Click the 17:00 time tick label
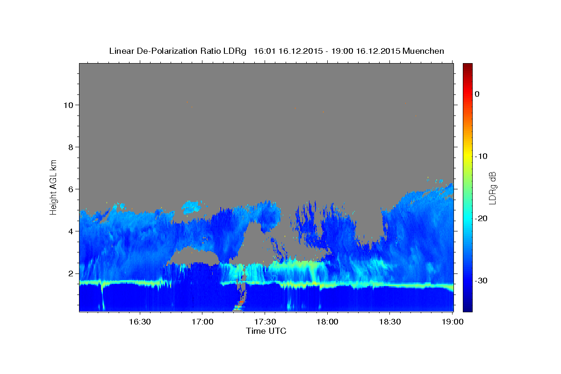 coord(202,322)
